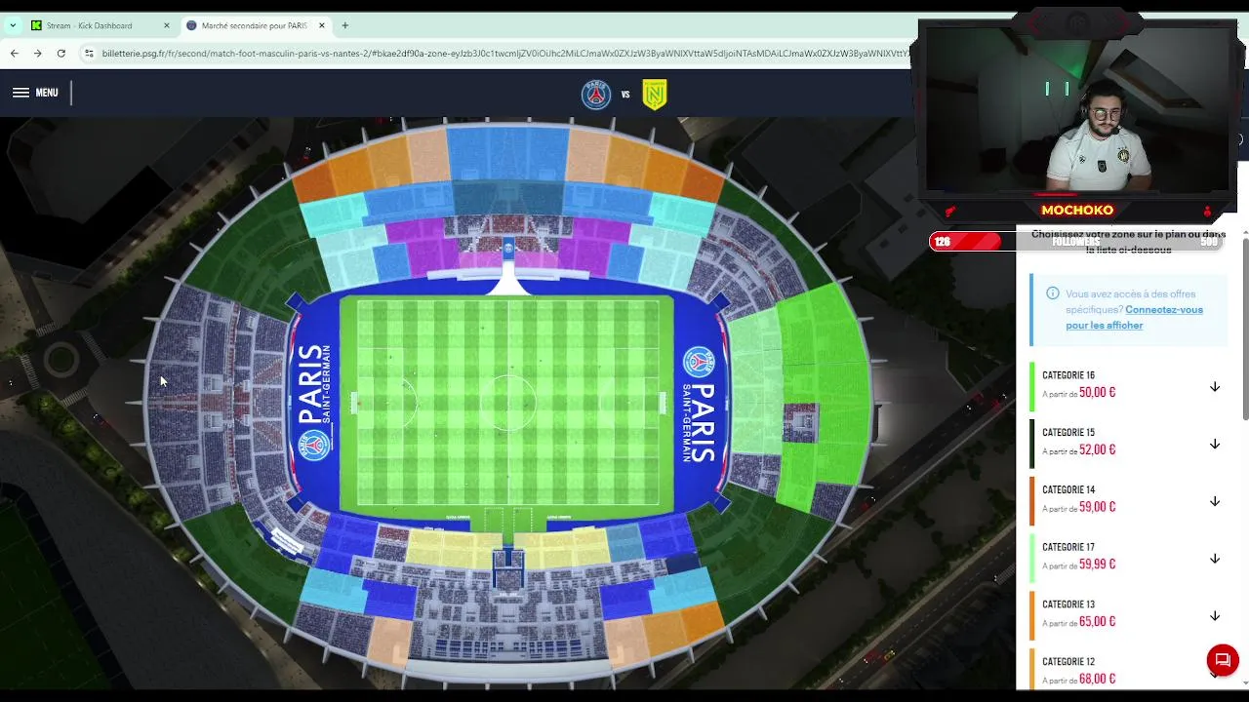Go forward with browser forward arrow

(37, 53)
